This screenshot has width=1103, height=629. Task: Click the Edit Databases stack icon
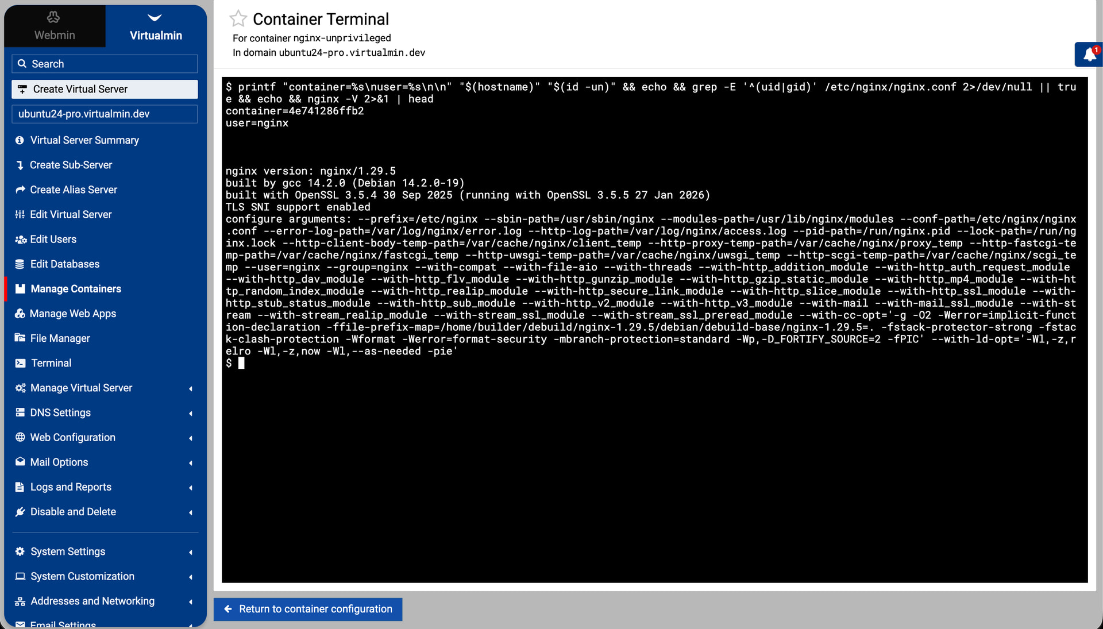20,264
